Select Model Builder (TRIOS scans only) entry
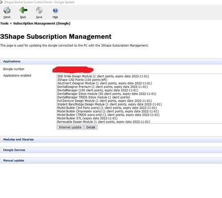Viewport: 222px width, 198px height. [108, 115]
